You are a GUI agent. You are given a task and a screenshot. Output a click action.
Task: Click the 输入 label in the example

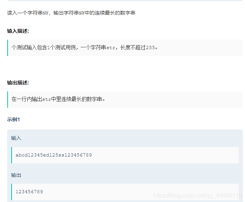click(16, 138)
